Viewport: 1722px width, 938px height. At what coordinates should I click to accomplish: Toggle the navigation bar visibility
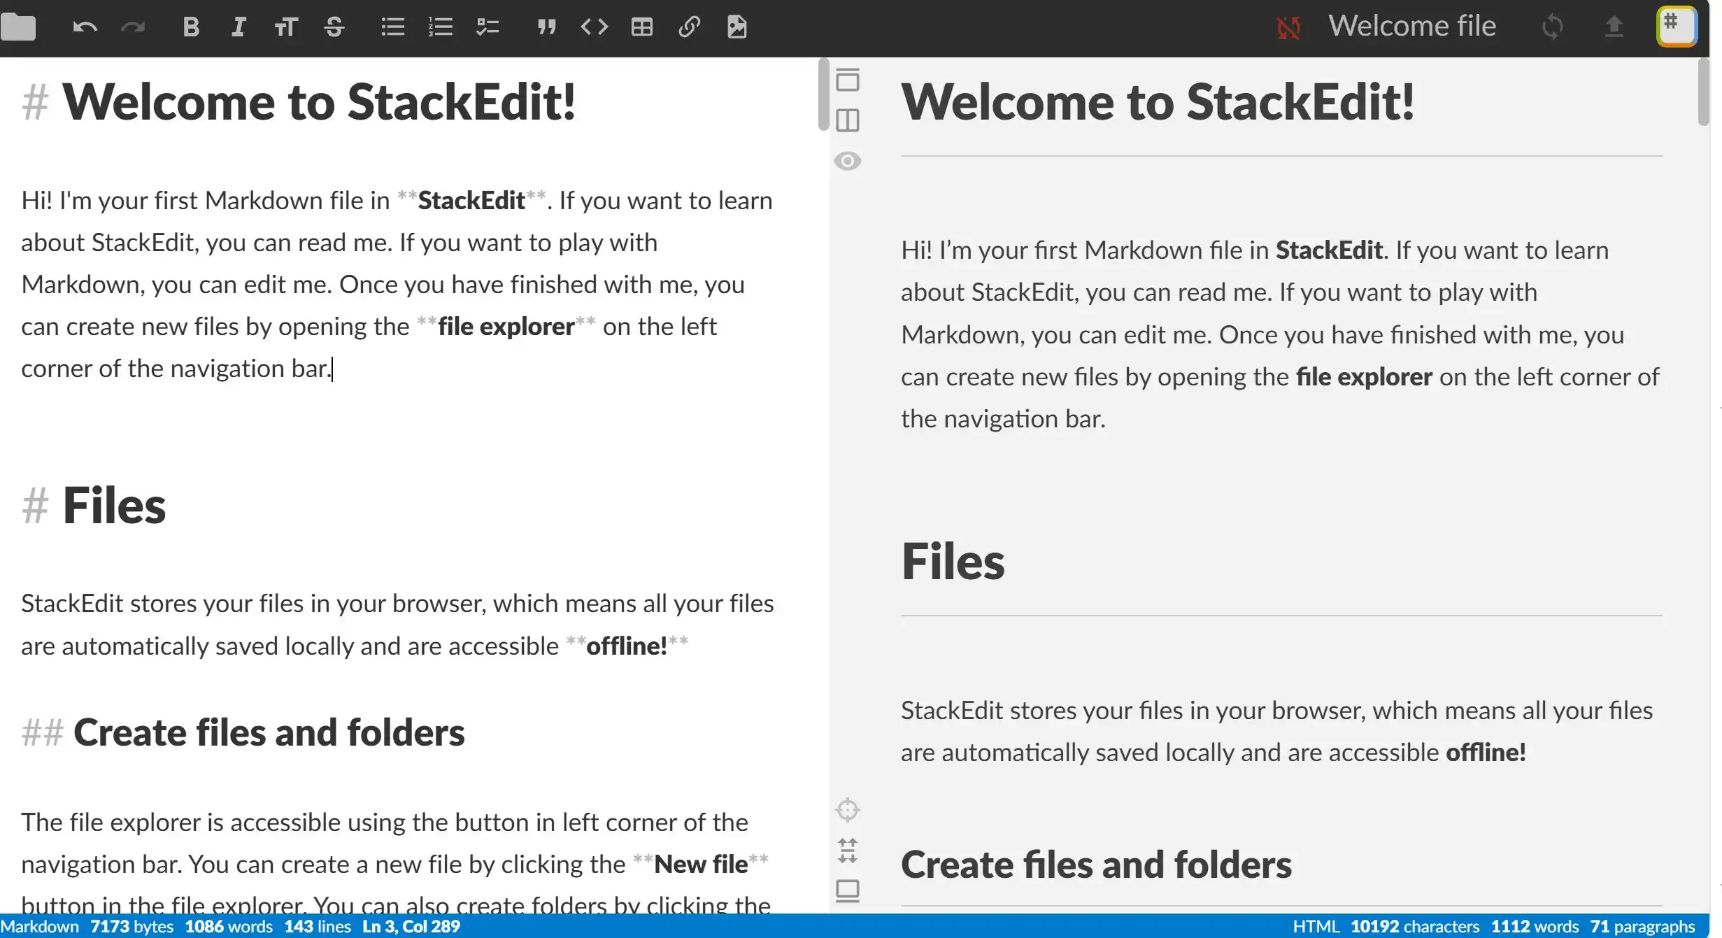(x=847, y=80)
